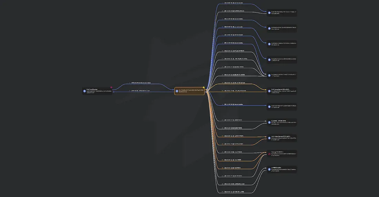
Task: Open the account creation edge label left of the central node
Action: 141,83
